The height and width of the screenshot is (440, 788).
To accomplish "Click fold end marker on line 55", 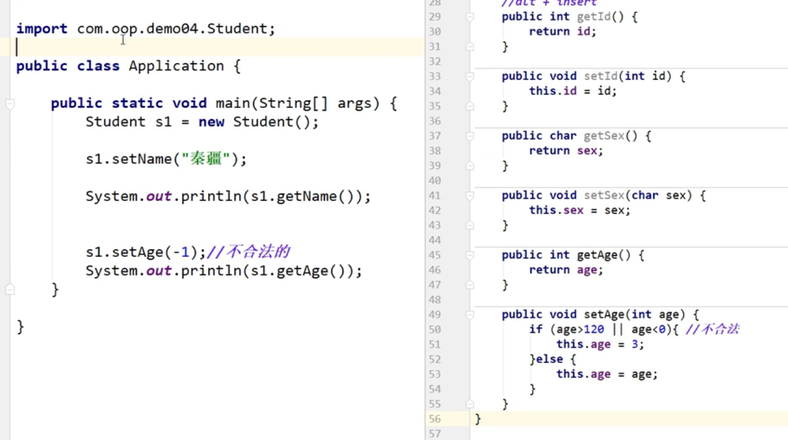I will click(x=470, y=404).
